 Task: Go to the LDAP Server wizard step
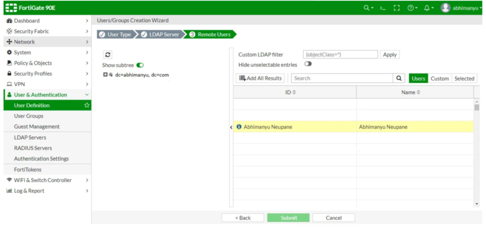160,35
